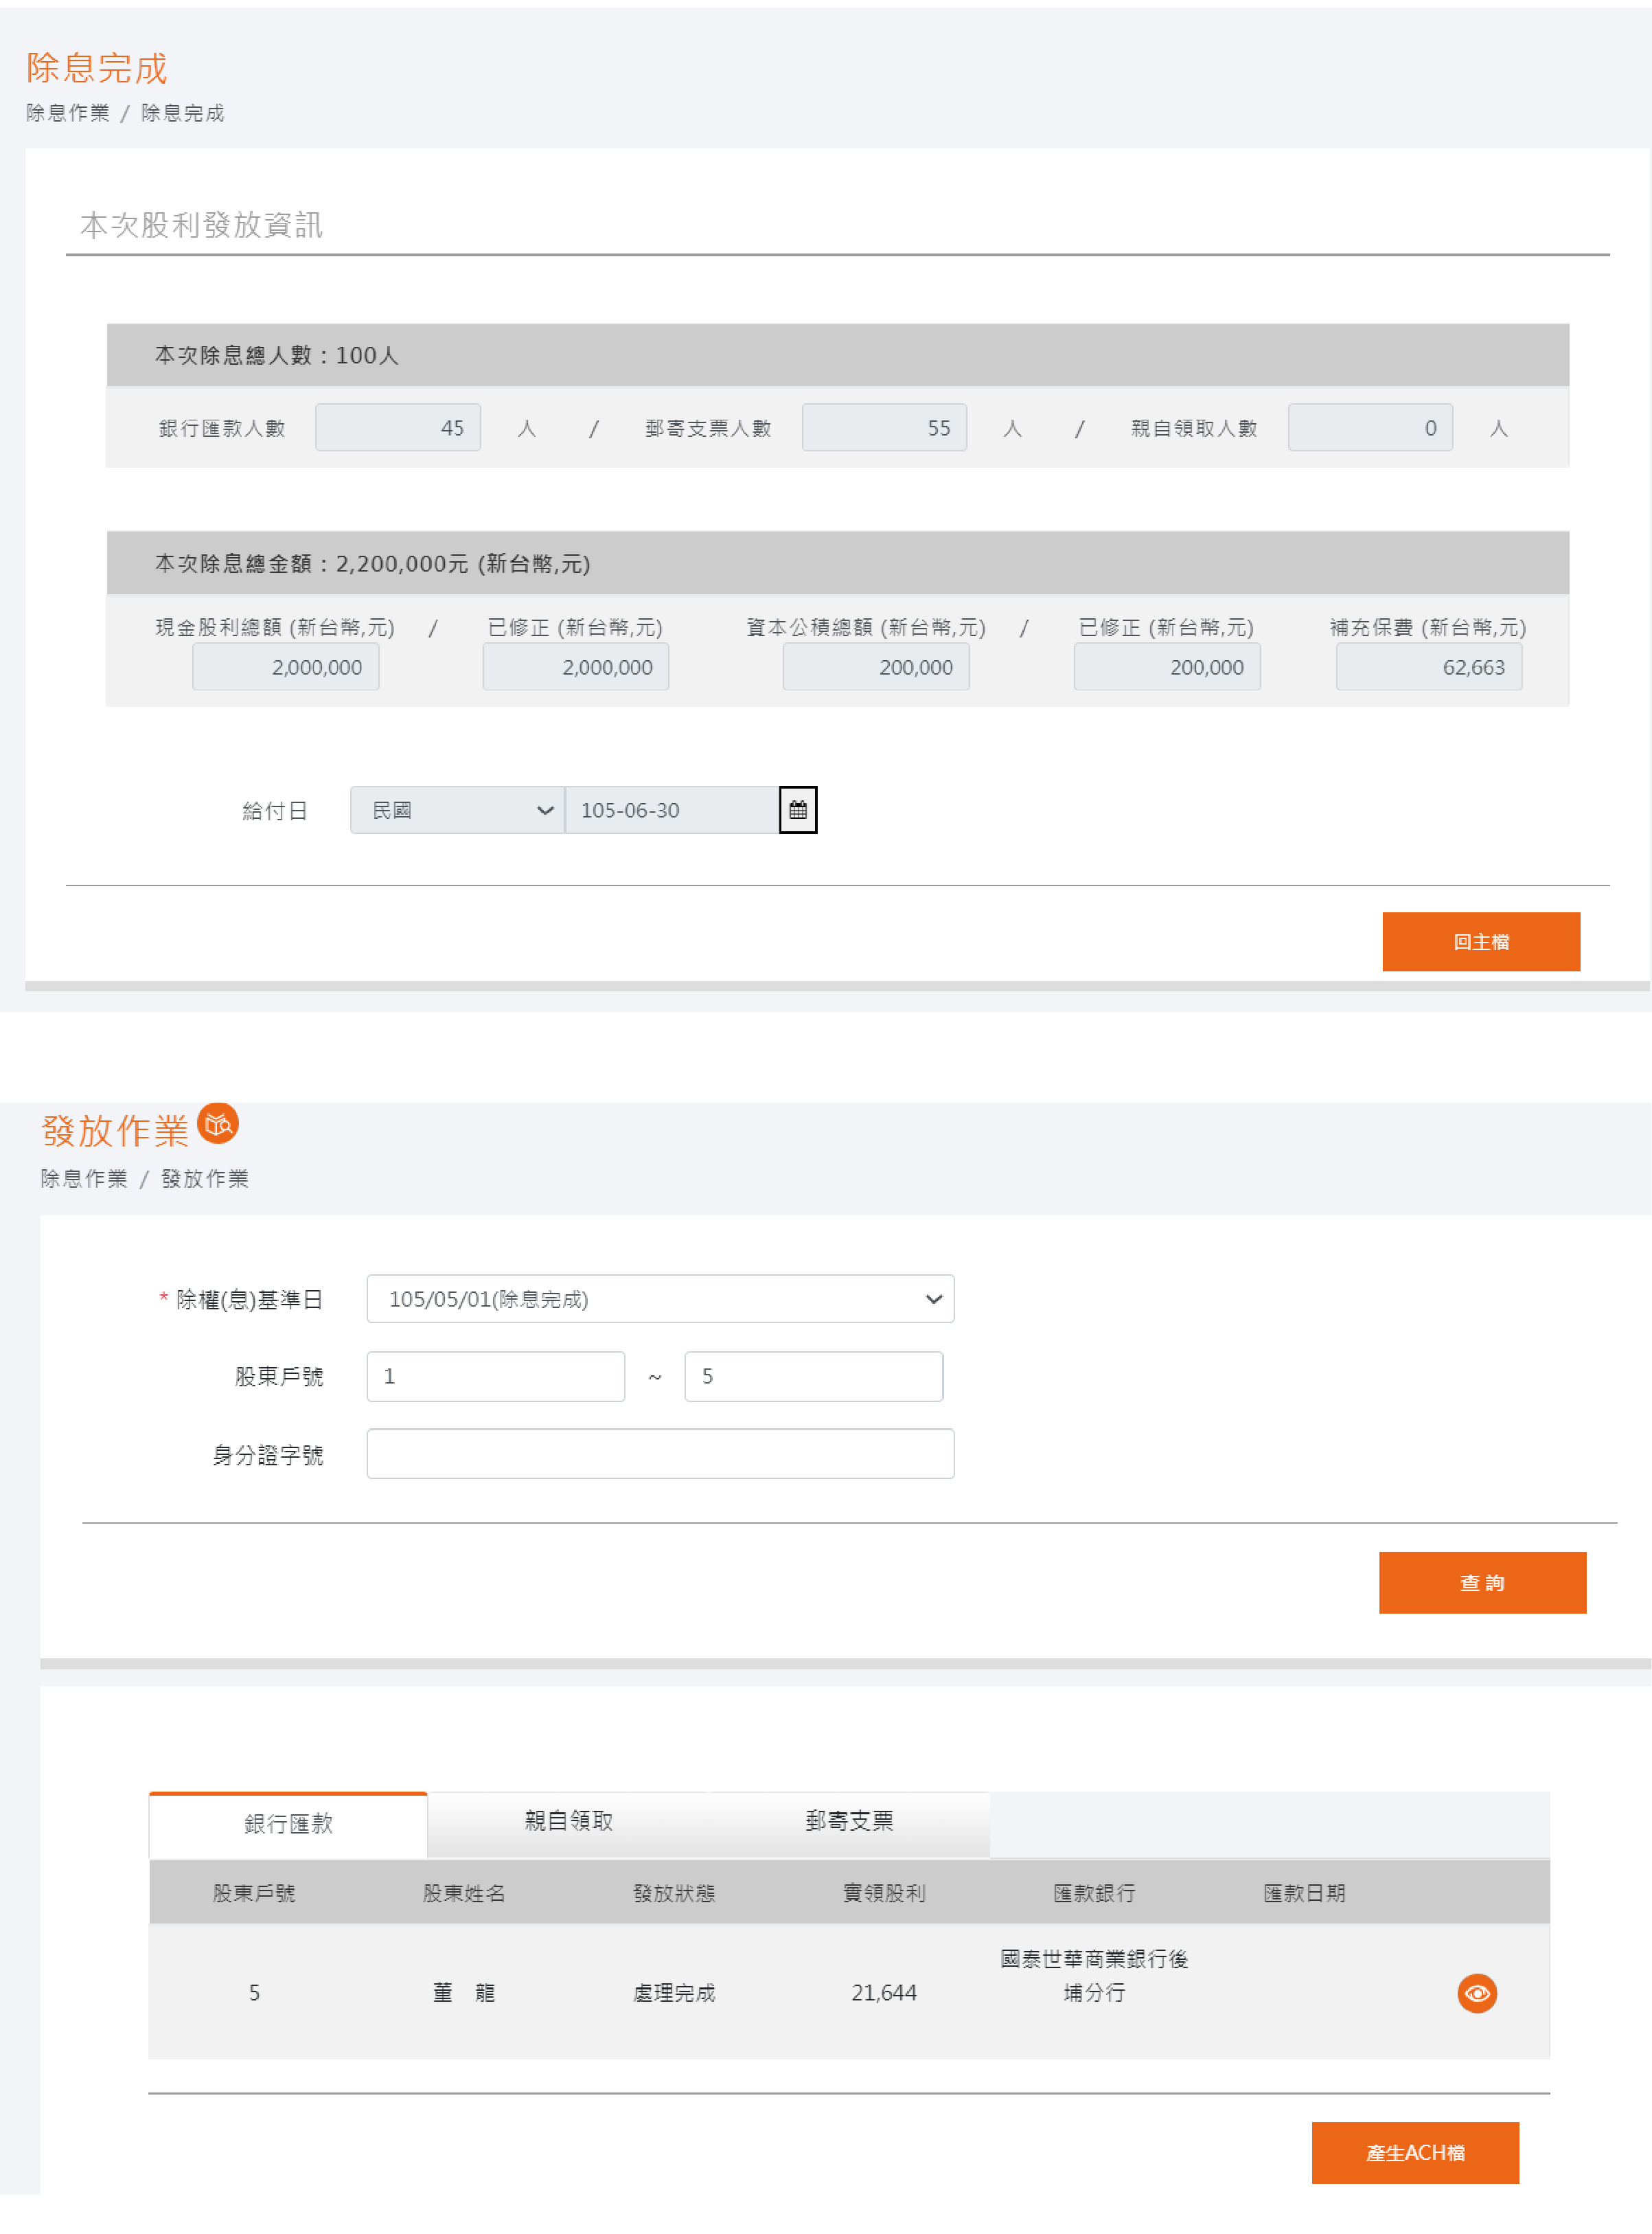Expand the 除權(息)基準日 dropdown
Image resolution: width=1652 pixels, height=2234 pixels.
pyautogui.click(x=660, y=1298)
